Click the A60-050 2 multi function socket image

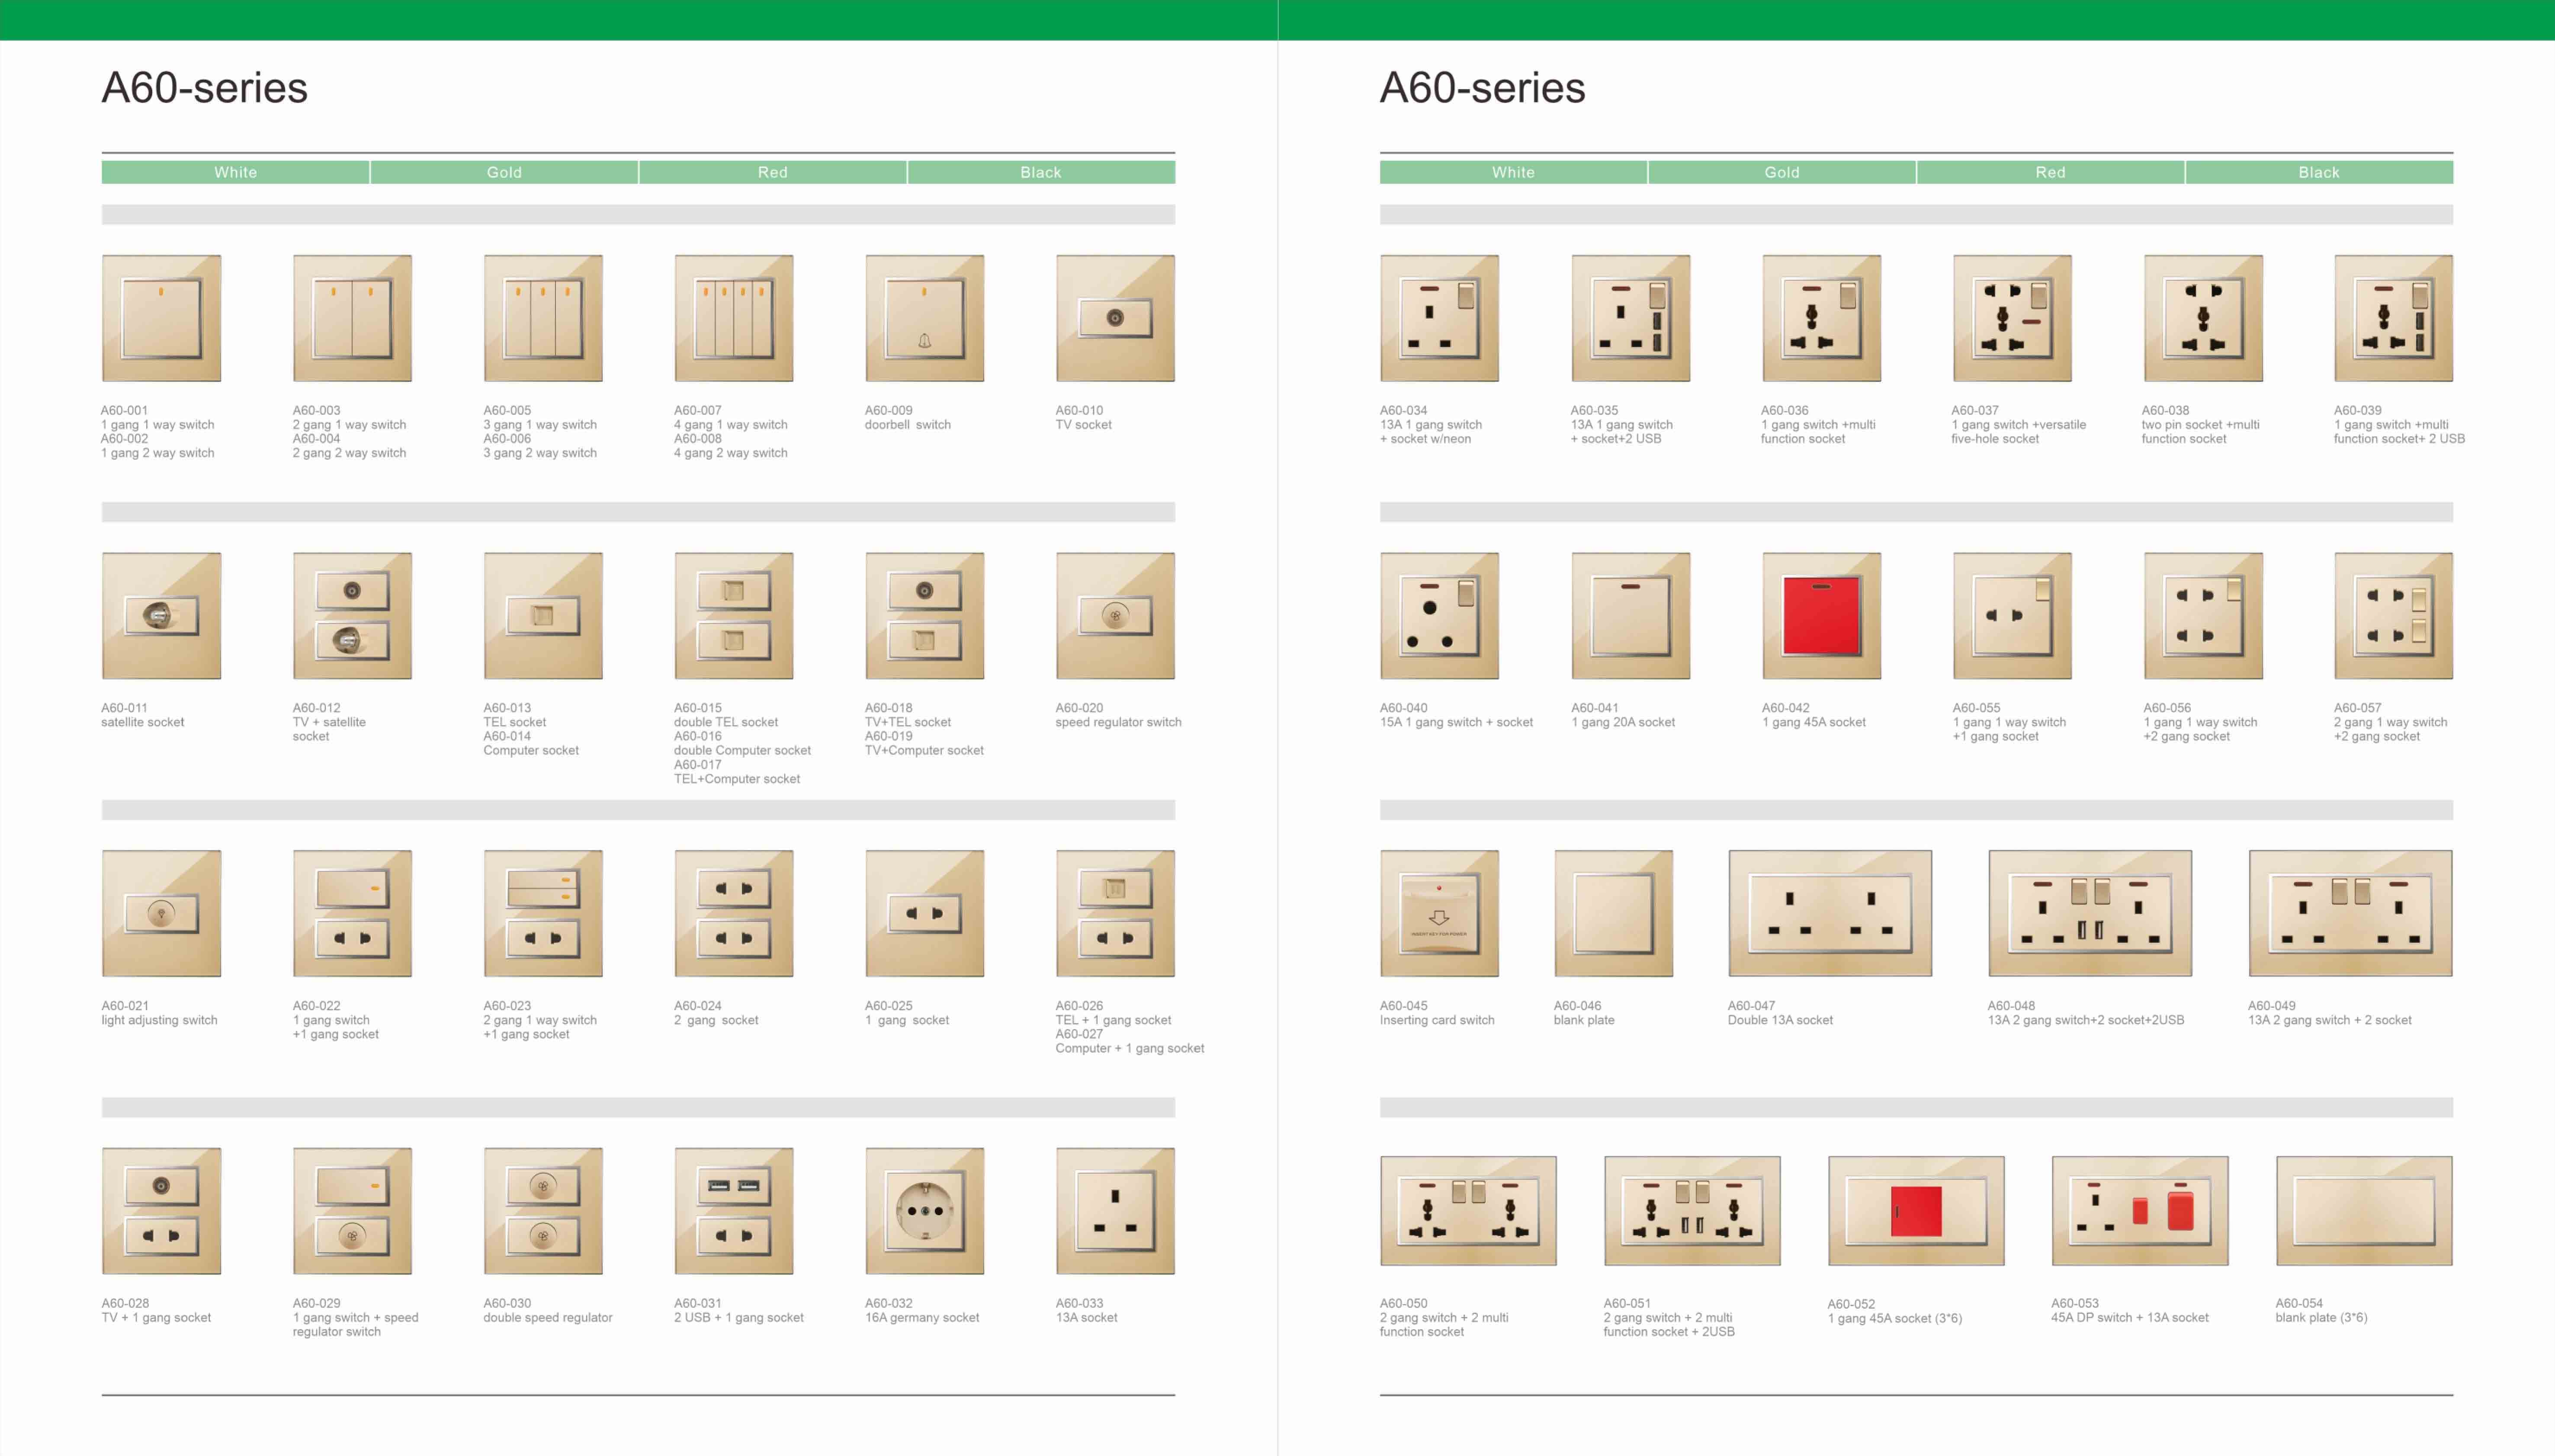coord(1469,1211)
